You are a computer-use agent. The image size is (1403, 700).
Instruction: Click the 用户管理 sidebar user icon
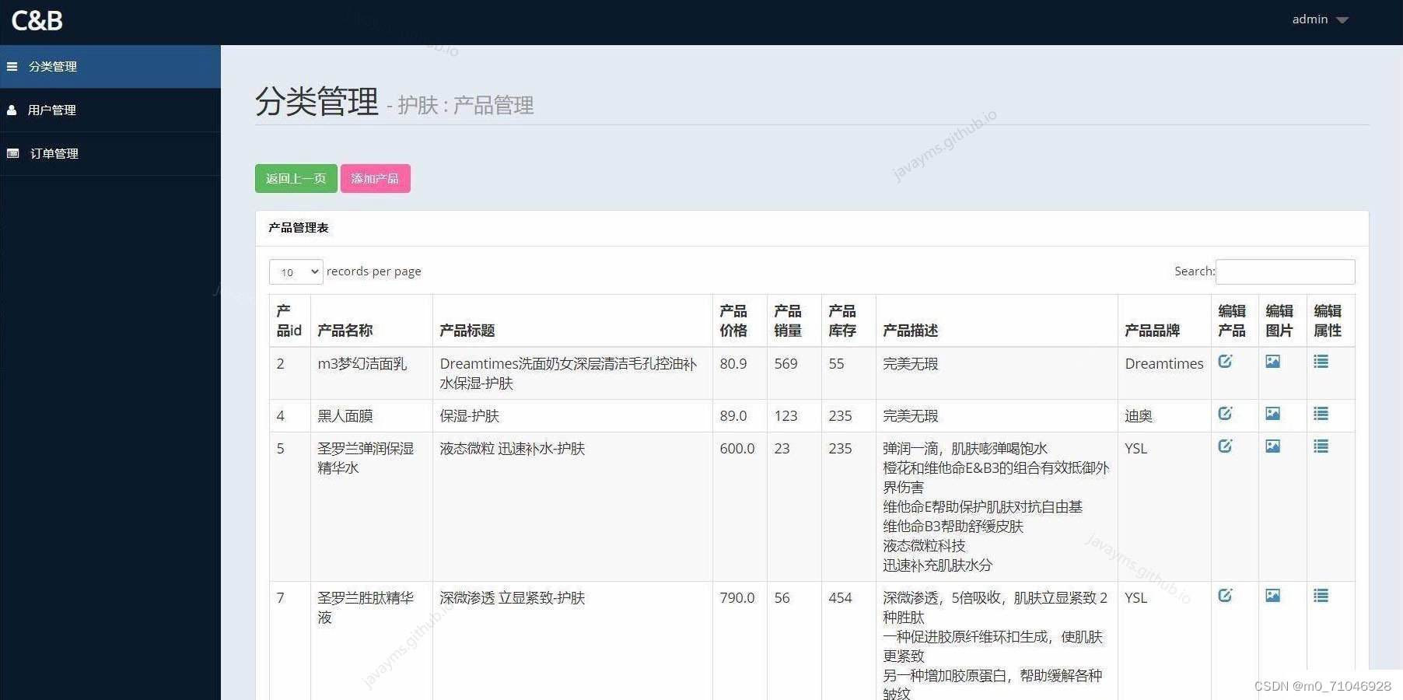click(x=12, y=110)
